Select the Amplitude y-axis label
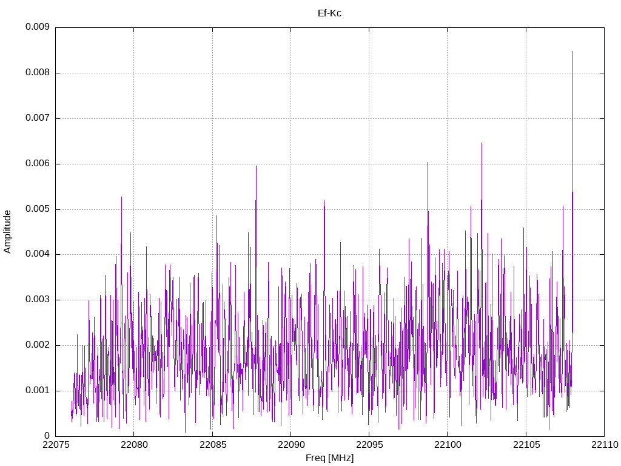This screenshot has height=466, width=621. (7, 232)
